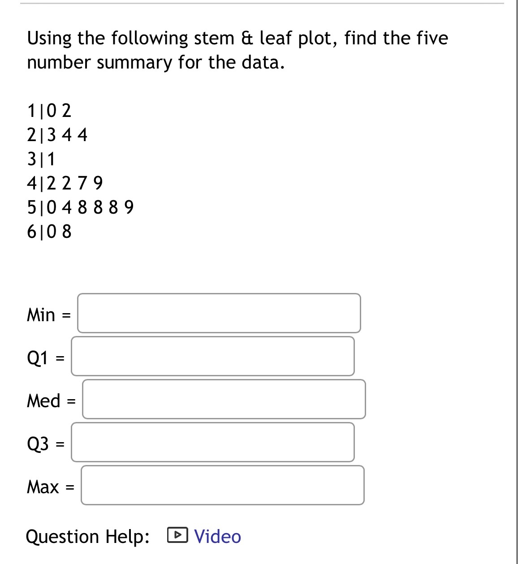This screenshot has width=518, height=564.
Task: Click the stem row starting with 6
Action: point(48,231)
